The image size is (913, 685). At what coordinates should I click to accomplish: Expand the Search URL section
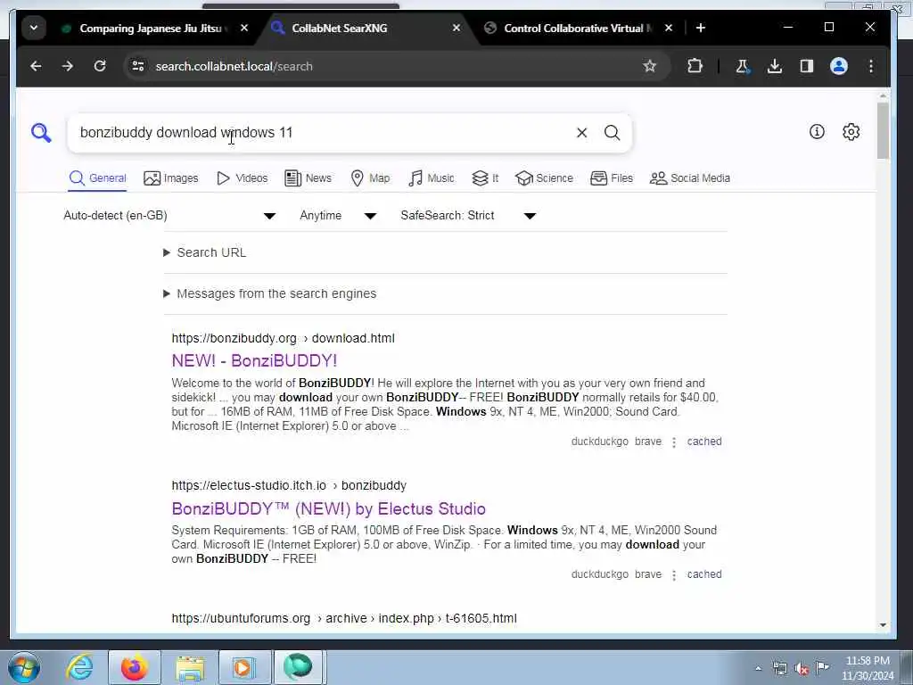tap(204, 252)
